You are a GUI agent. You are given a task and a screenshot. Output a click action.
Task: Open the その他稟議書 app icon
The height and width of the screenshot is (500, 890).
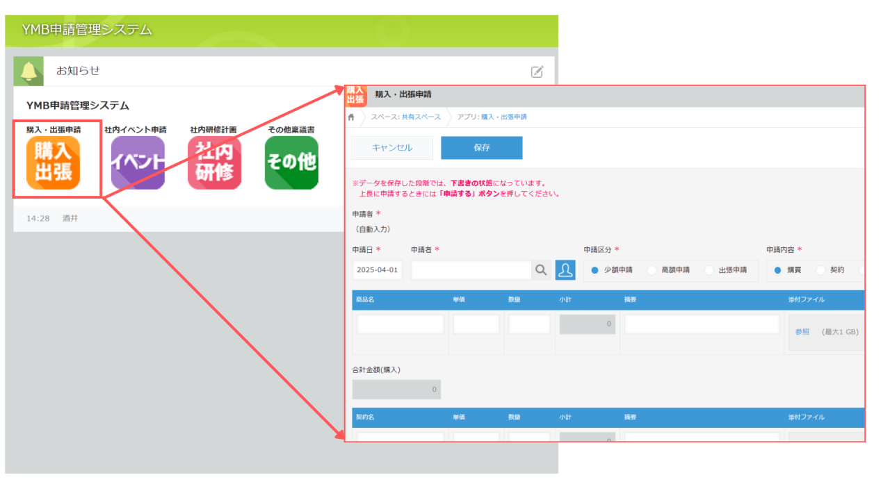291,162
